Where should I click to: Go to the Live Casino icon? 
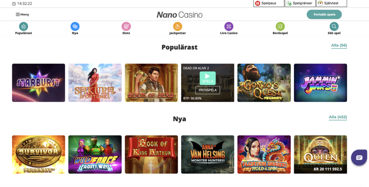click(x=229, y=26)
